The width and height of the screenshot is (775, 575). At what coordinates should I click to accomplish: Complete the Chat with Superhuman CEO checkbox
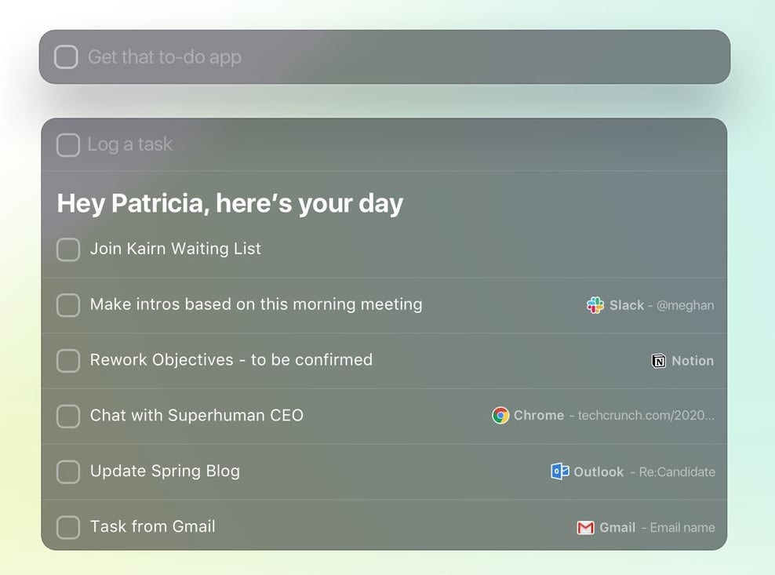click(68, 416)
